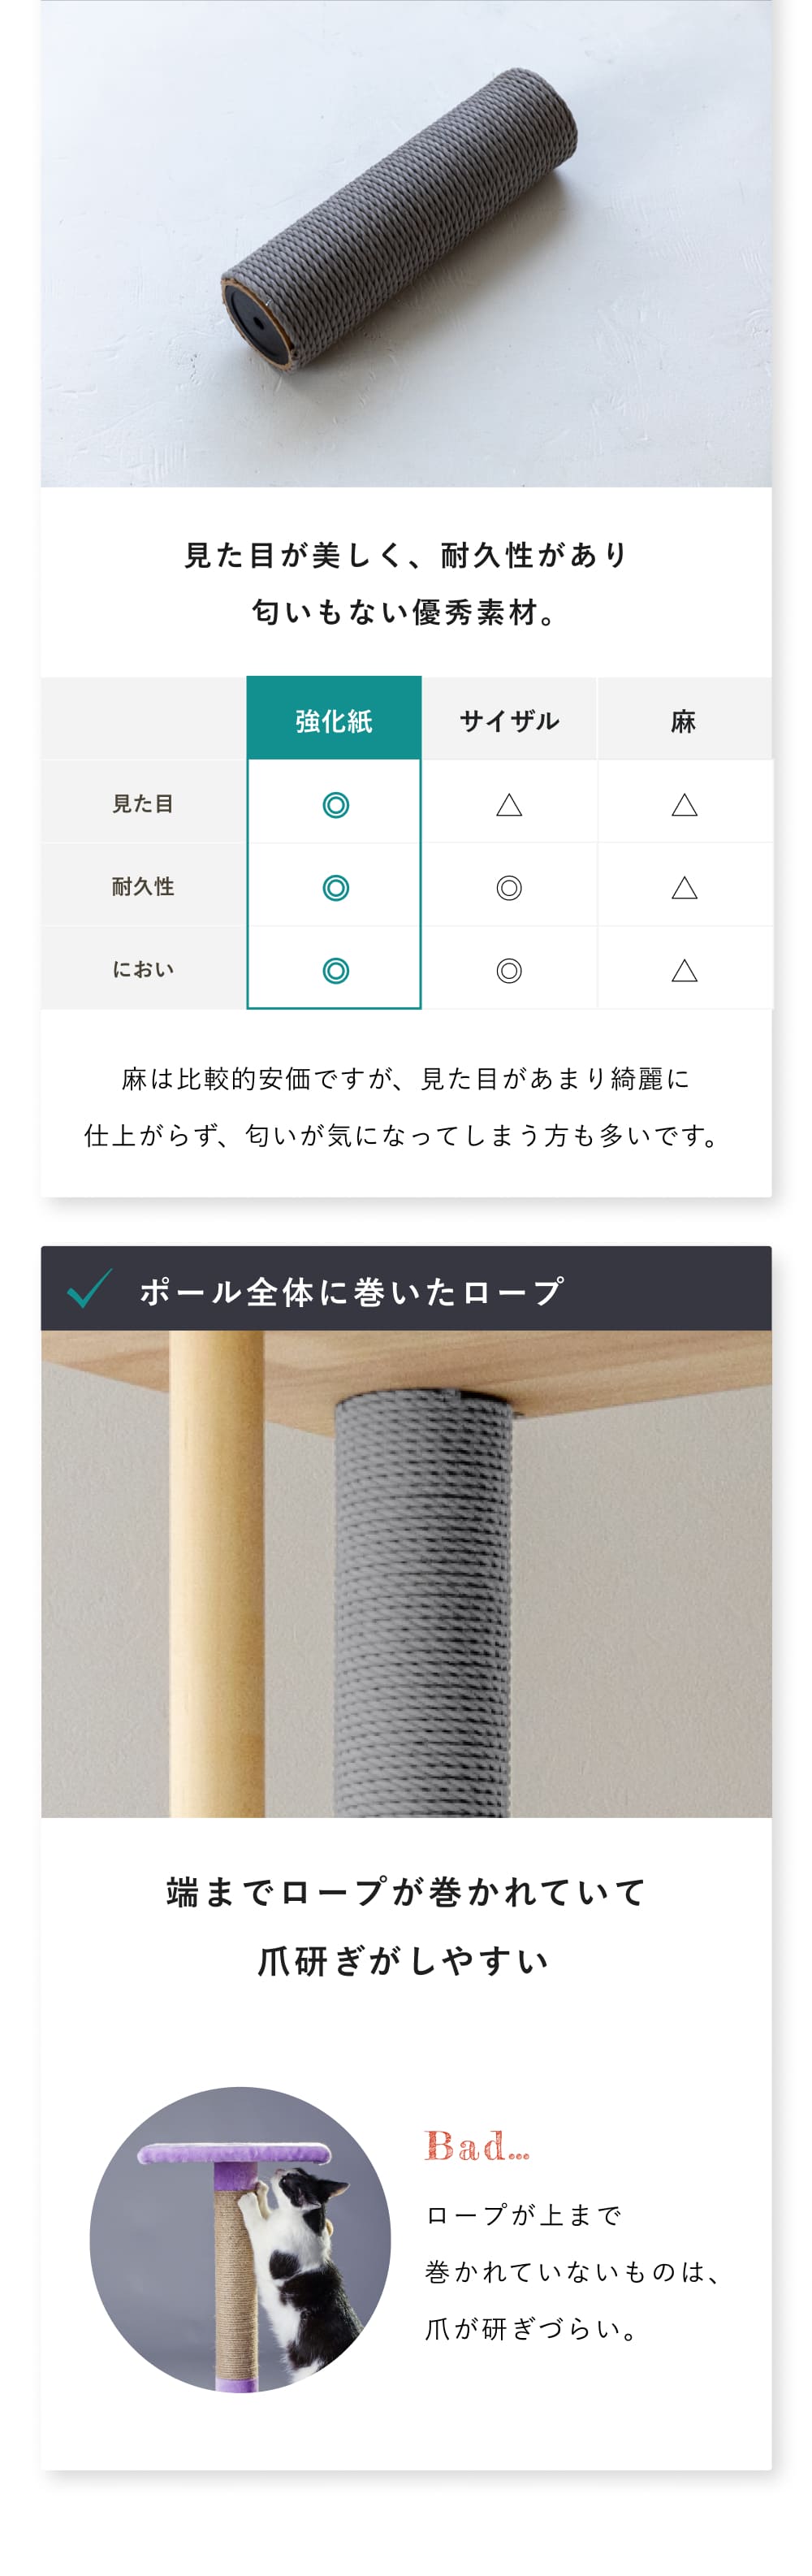Click the 耐久性 row label
The image size is (812, 2576).
(x=143, y=886)
